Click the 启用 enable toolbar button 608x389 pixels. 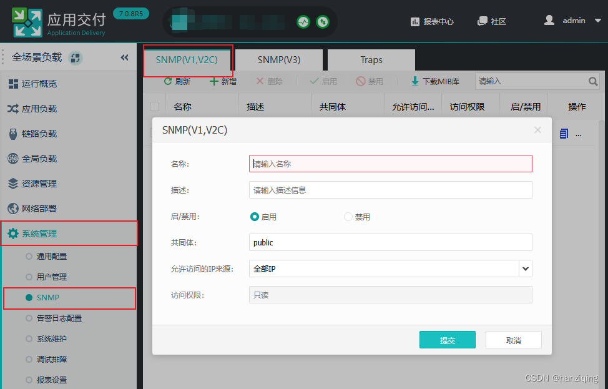[x=323, y=81]
